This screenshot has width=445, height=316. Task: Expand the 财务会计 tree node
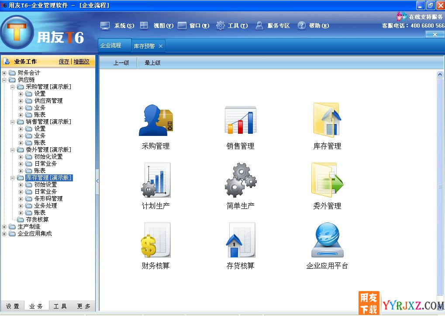click(4, 73)
